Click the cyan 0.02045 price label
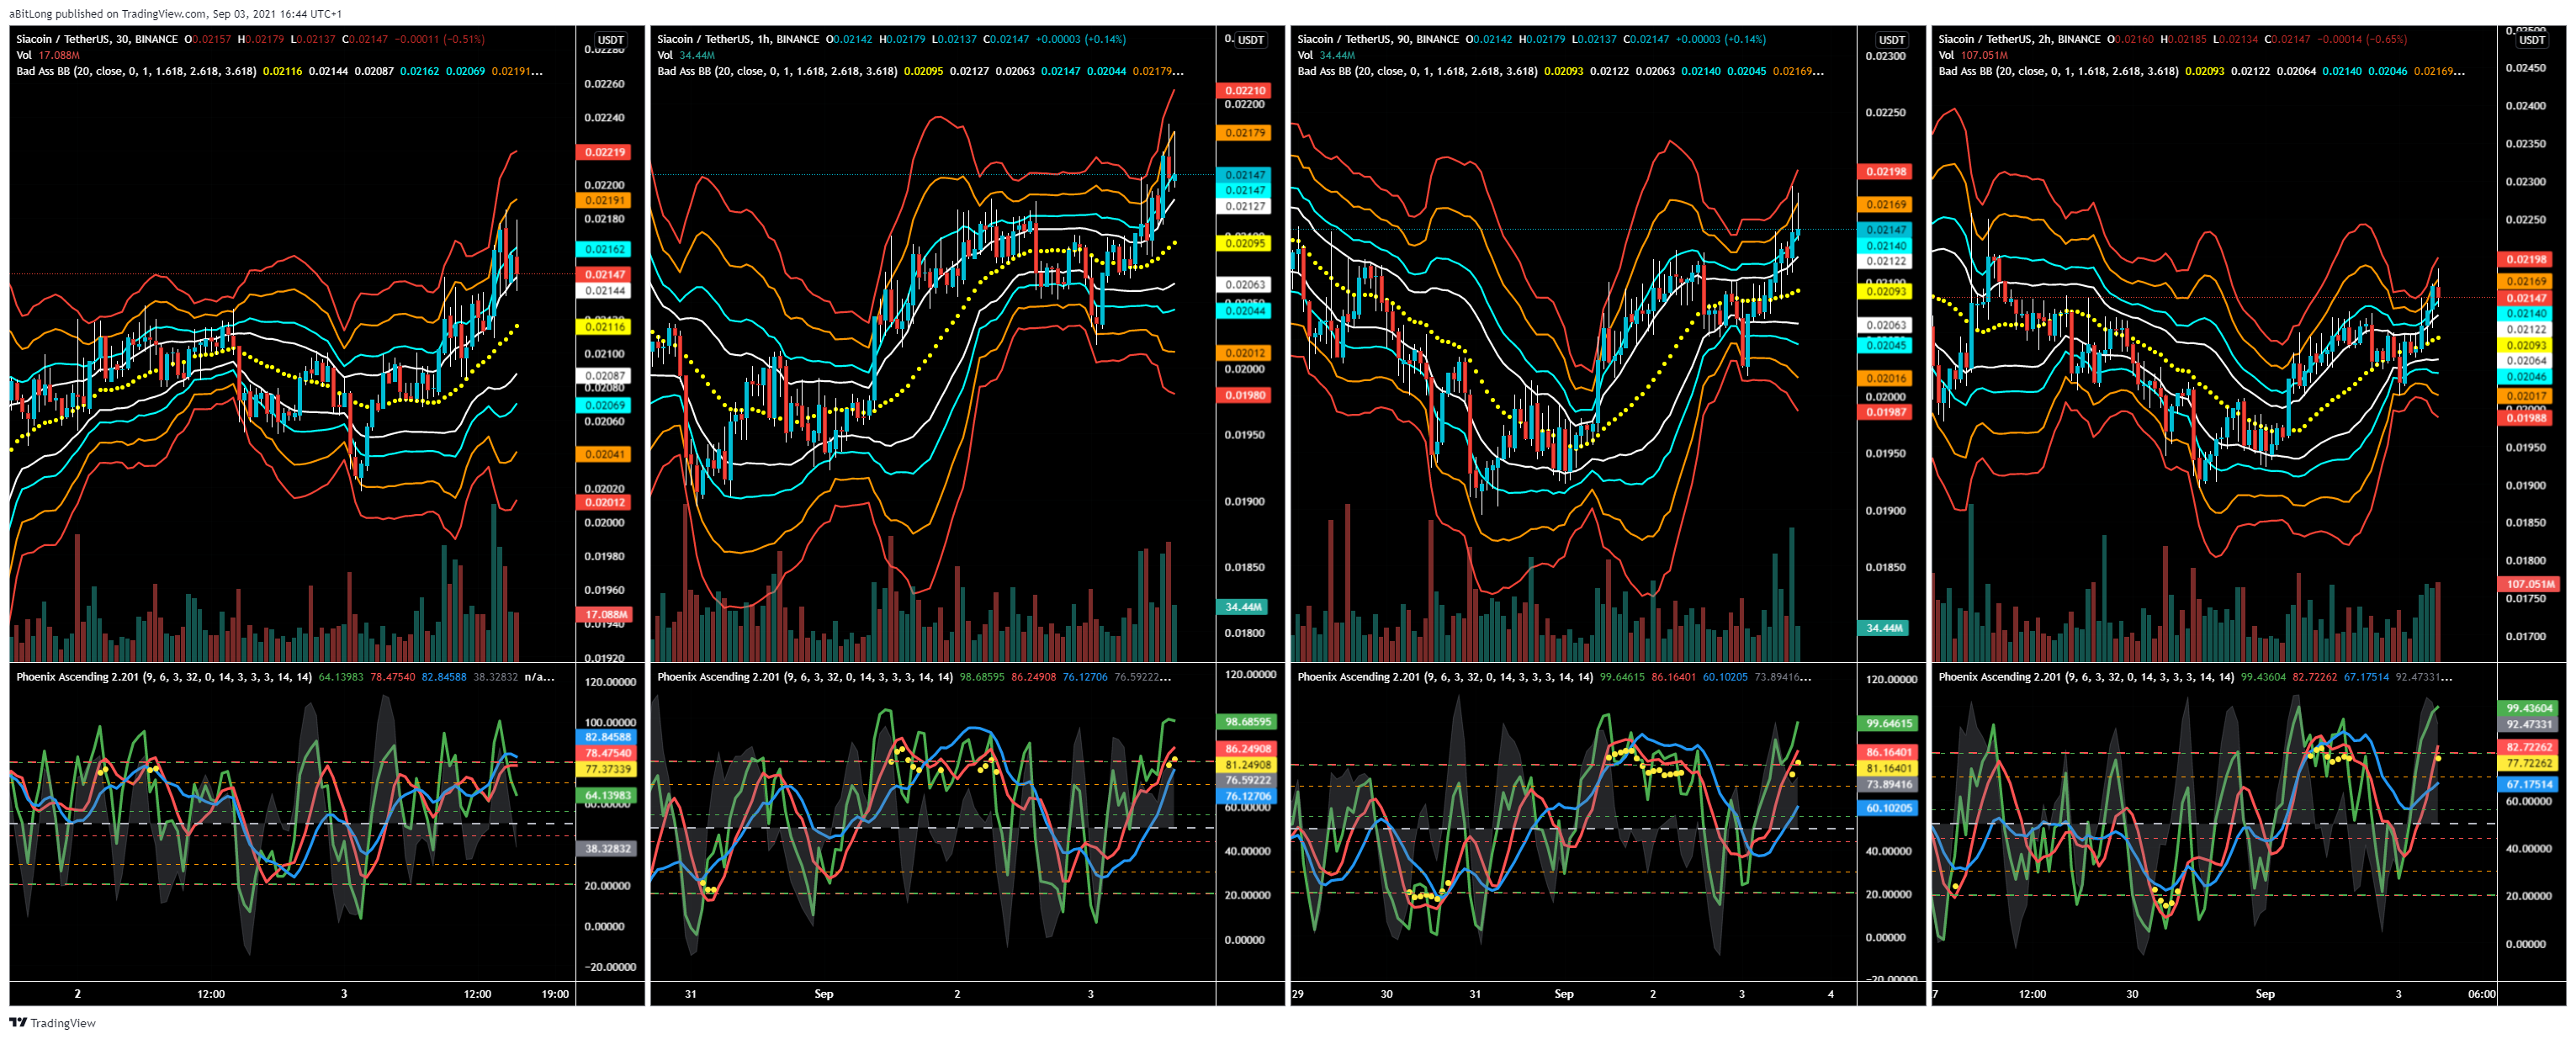Viewport: 2576px width, 1039px height. click(x=1885, y=345)
